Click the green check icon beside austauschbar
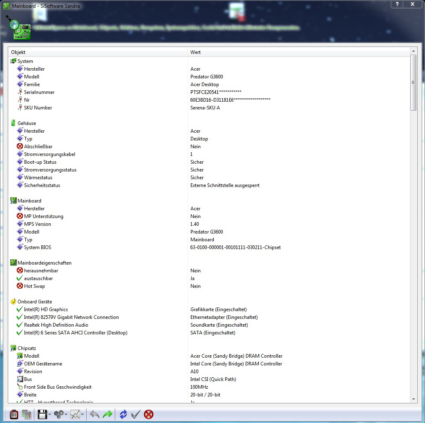The height and width of the screenshot is (423, 425). pyautogui.click(x=20, y=278)
